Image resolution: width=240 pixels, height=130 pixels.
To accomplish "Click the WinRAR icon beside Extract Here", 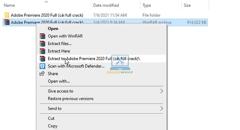I will pos(42,51).
